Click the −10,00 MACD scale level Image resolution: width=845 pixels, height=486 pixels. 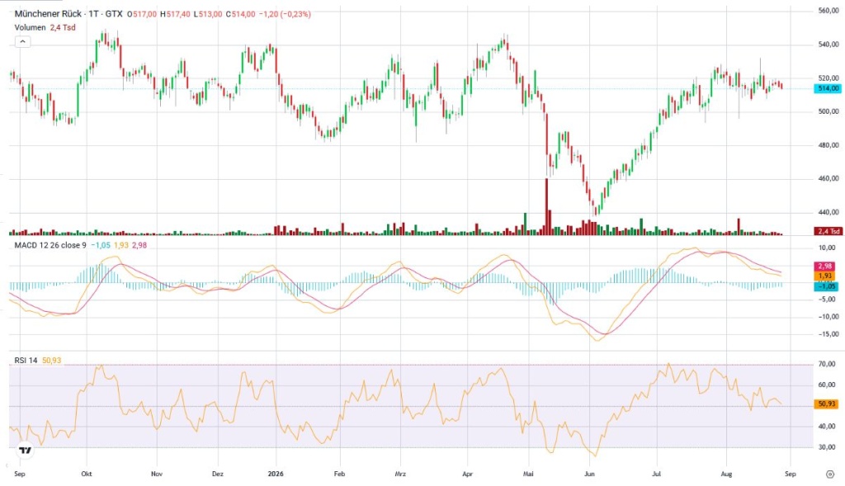pos(827,317)
